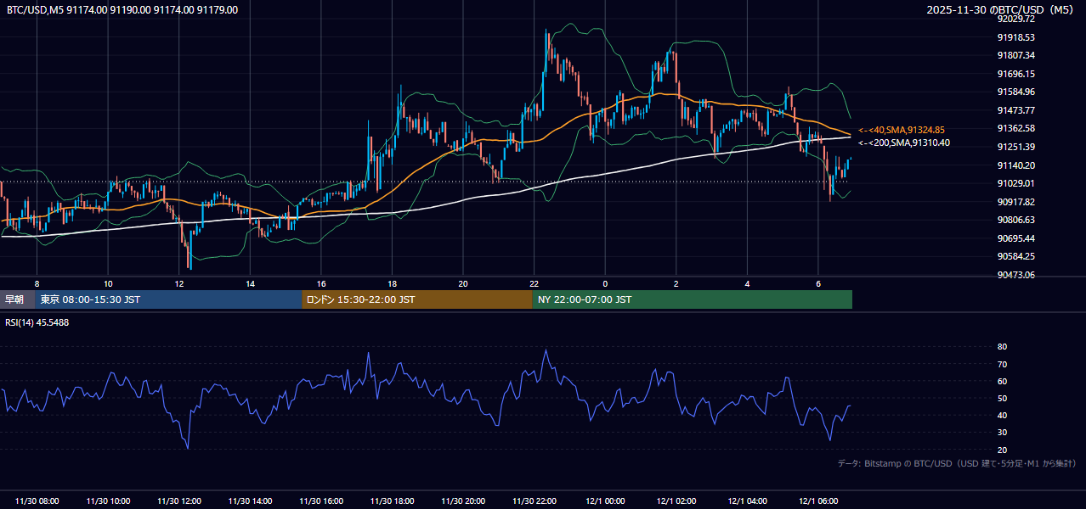Pick the RSI 30 level label

(1003, 433)
